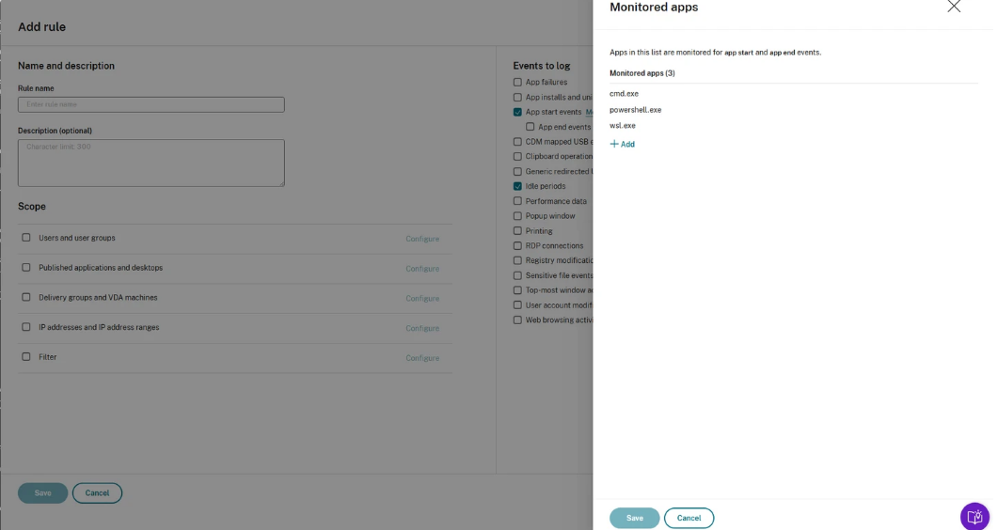Viewport: 998px width, 530px height.
Task: Check the Sensitive file events checkbox
Action: 517,275
